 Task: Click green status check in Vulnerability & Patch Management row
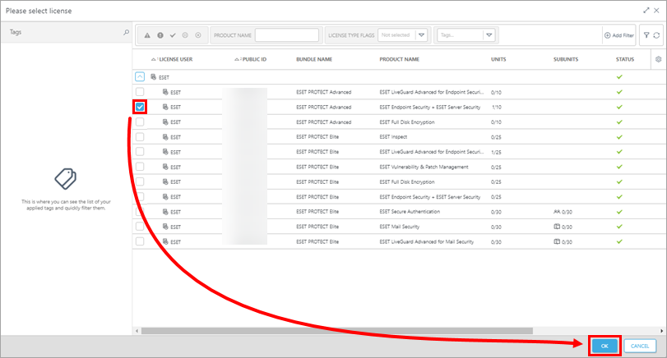click(x=619, y=167)
